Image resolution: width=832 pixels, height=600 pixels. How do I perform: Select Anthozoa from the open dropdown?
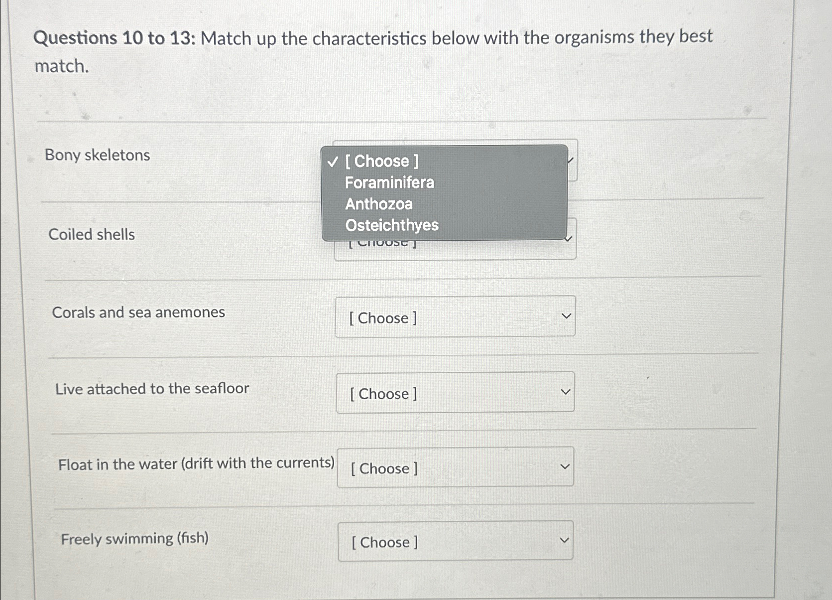point(379,204)
